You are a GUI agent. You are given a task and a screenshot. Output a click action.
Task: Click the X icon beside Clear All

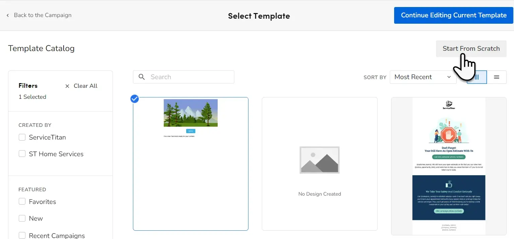coord(67,86)
